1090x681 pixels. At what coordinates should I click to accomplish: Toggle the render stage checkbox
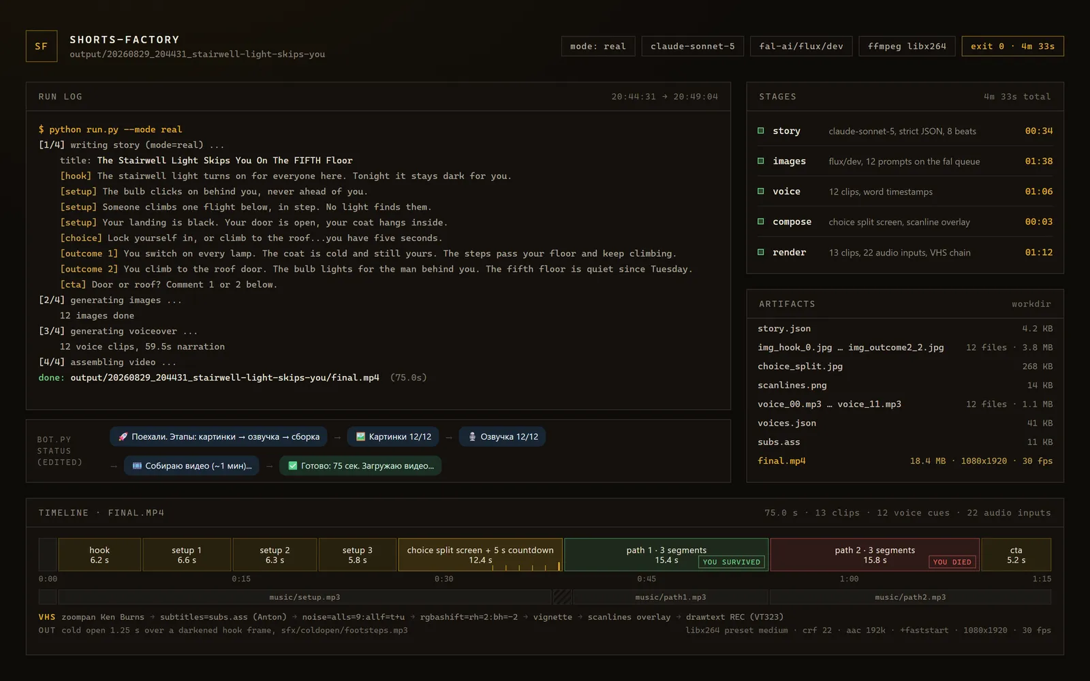[x=761, y=252]
